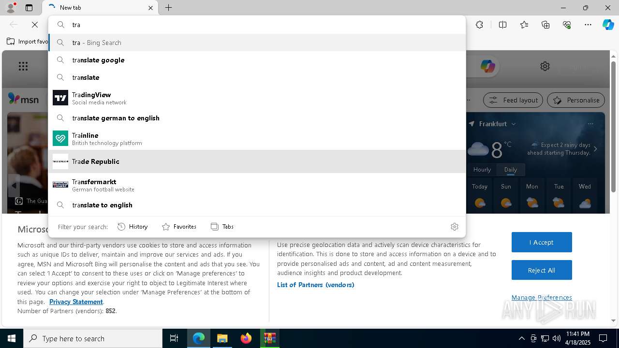Click the address bar text field
This screenshot has height=348, width=619.
click(257, 25)
